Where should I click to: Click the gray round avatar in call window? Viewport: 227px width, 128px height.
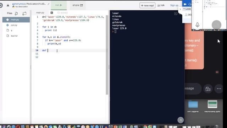click(x=216, y=25)
